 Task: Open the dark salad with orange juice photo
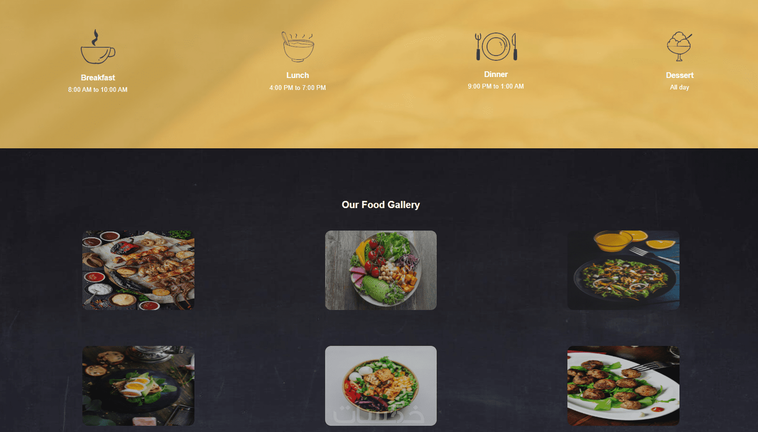[623, 270]
